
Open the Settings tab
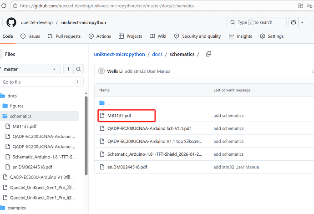[272, 36]
